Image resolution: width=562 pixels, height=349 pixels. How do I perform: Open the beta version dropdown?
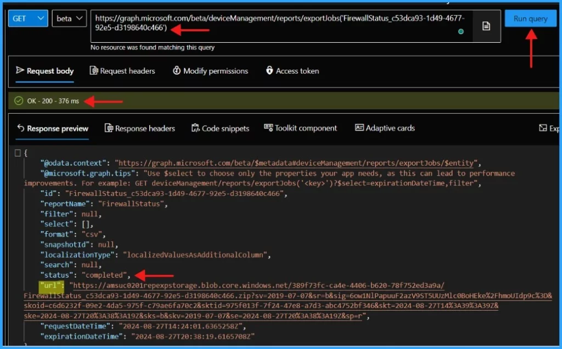(x=69, y=18)
